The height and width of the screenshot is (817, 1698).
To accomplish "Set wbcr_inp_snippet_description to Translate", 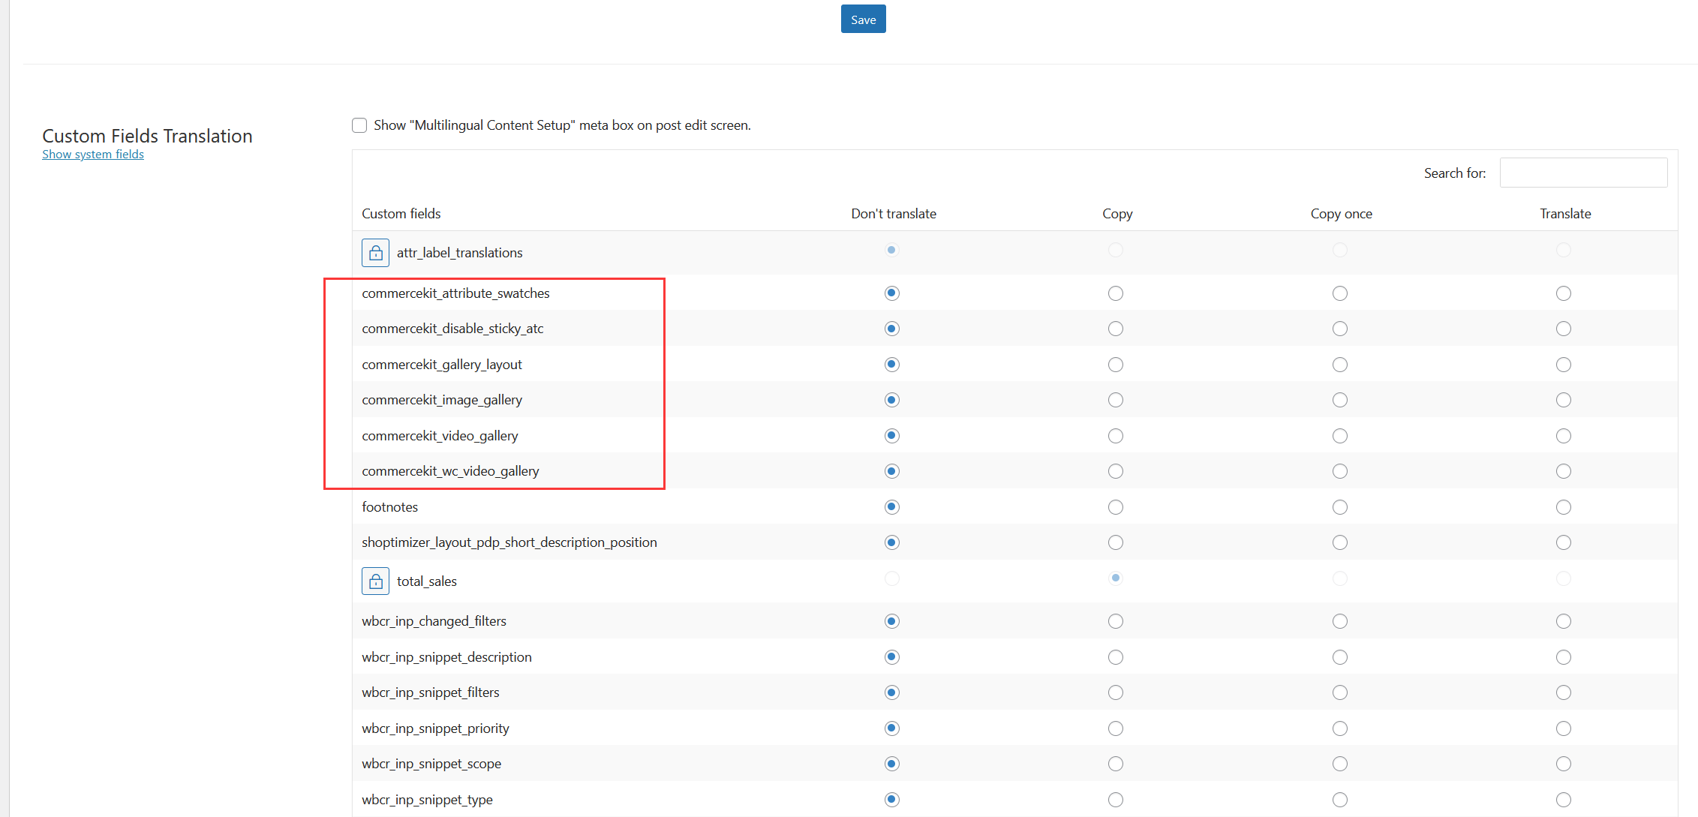I will [1564, 657].
